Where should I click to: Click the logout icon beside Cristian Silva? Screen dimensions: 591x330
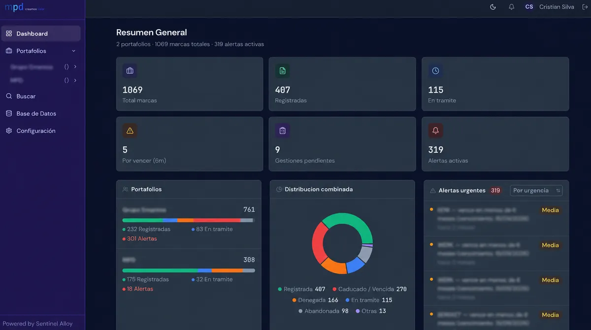[585, 7]
